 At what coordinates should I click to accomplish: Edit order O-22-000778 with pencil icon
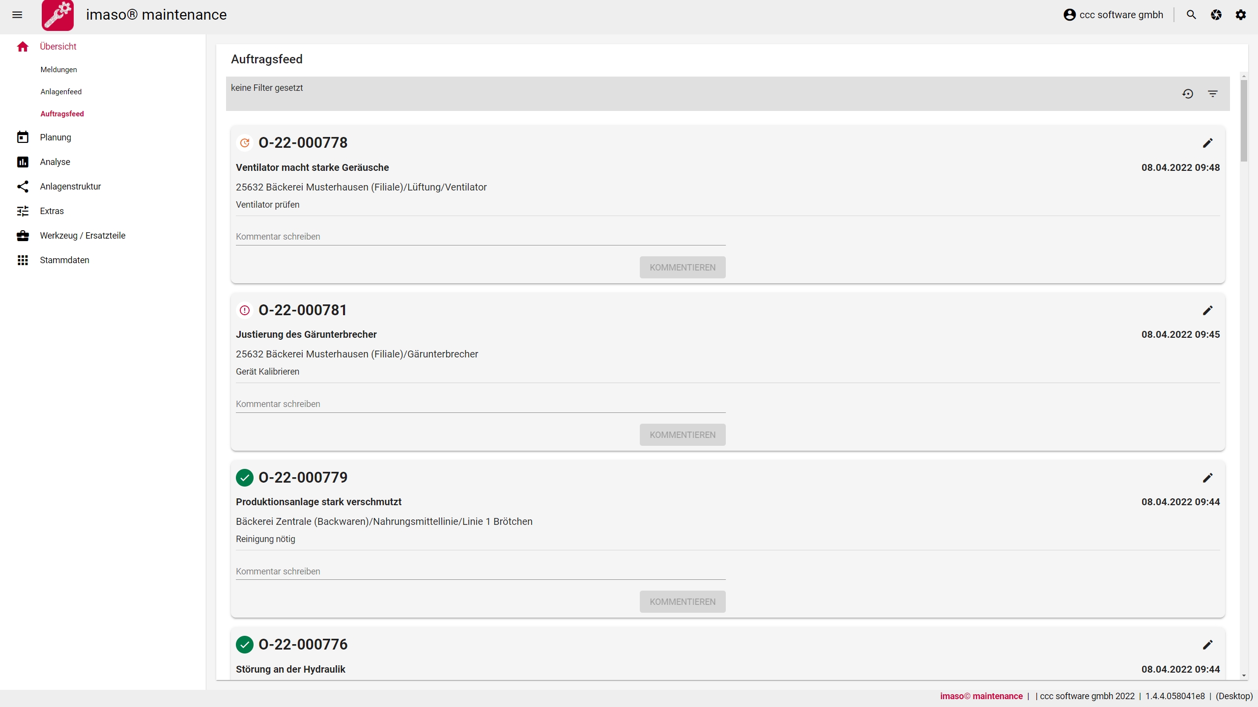click(1207, 143)
